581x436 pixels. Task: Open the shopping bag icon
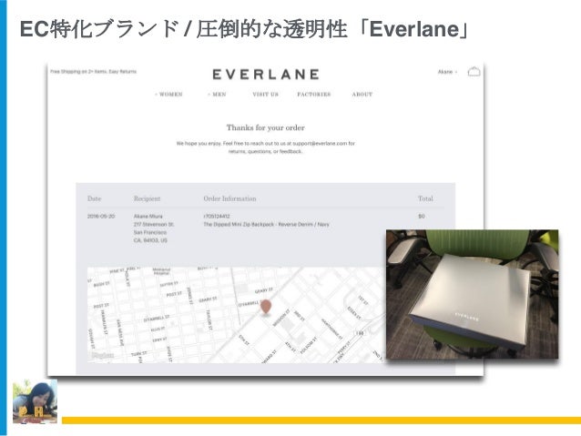point(474,71)
